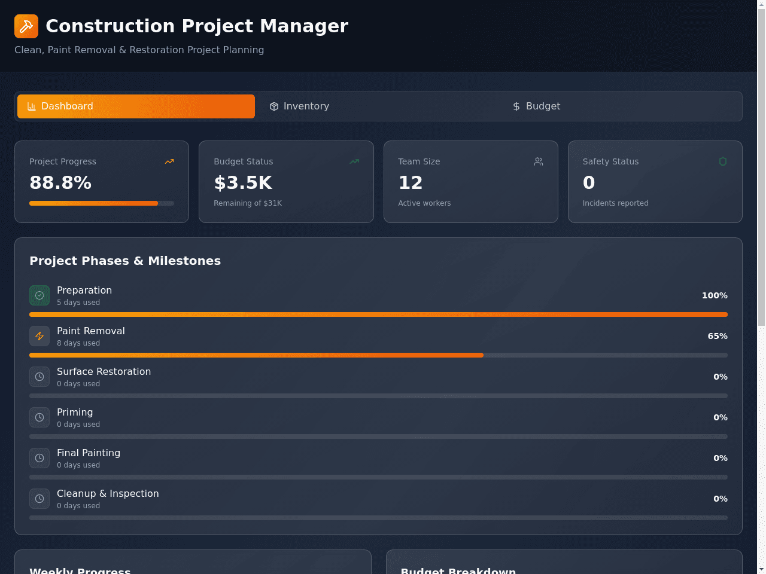Click the Surface Restoration progress bar
766x574 pixels.
[378, 396]
